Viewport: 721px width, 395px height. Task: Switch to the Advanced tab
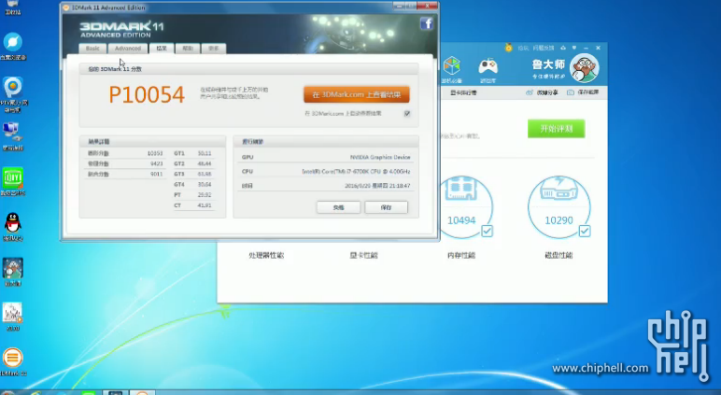point(127,48)
